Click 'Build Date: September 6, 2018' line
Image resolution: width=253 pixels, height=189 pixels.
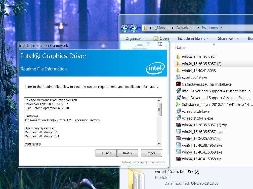click(47, 108)
